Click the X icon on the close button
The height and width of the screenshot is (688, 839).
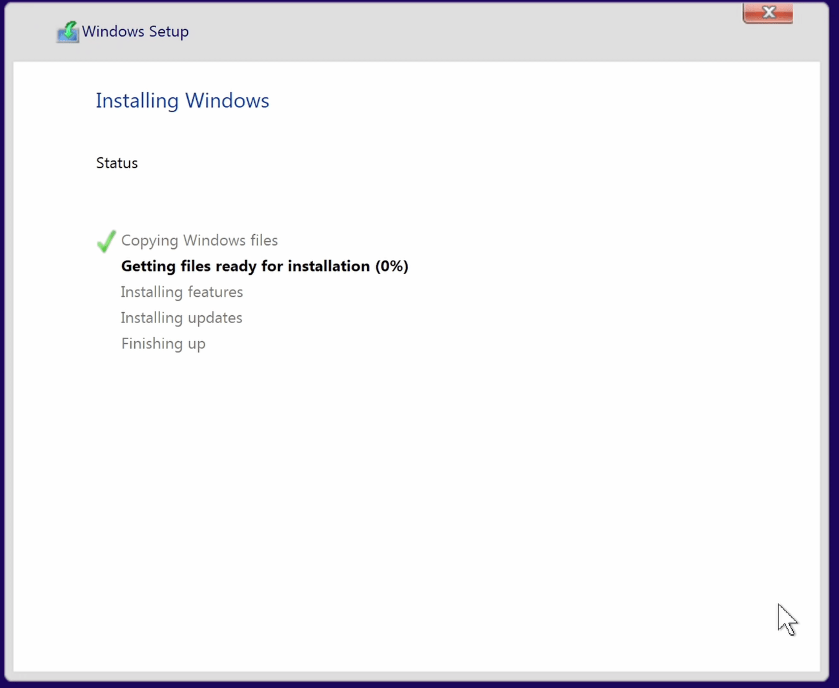click(767, 12)
